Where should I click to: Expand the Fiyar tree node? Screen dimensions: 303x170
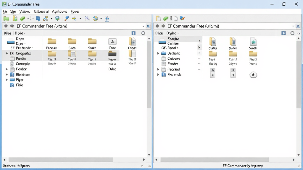[x=7, y=80]
